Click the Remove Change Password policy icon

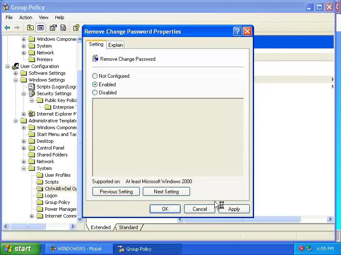tap(95, 59)
